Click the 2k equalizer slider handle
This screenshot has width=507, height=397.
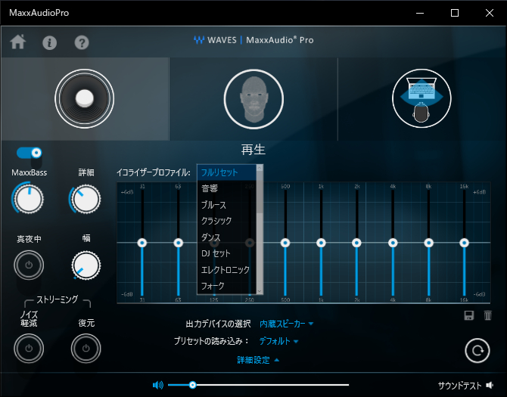[x=356, y=243]
